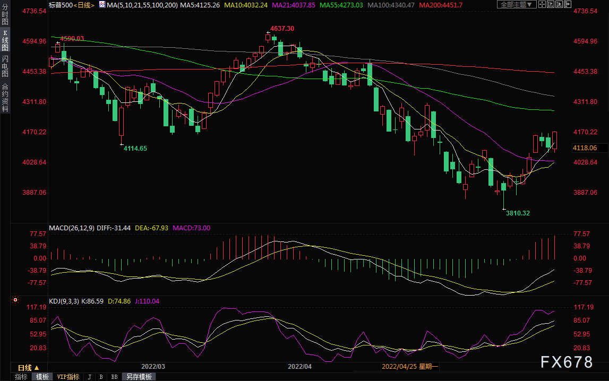Open the 全部主题 dropdown

516,4
